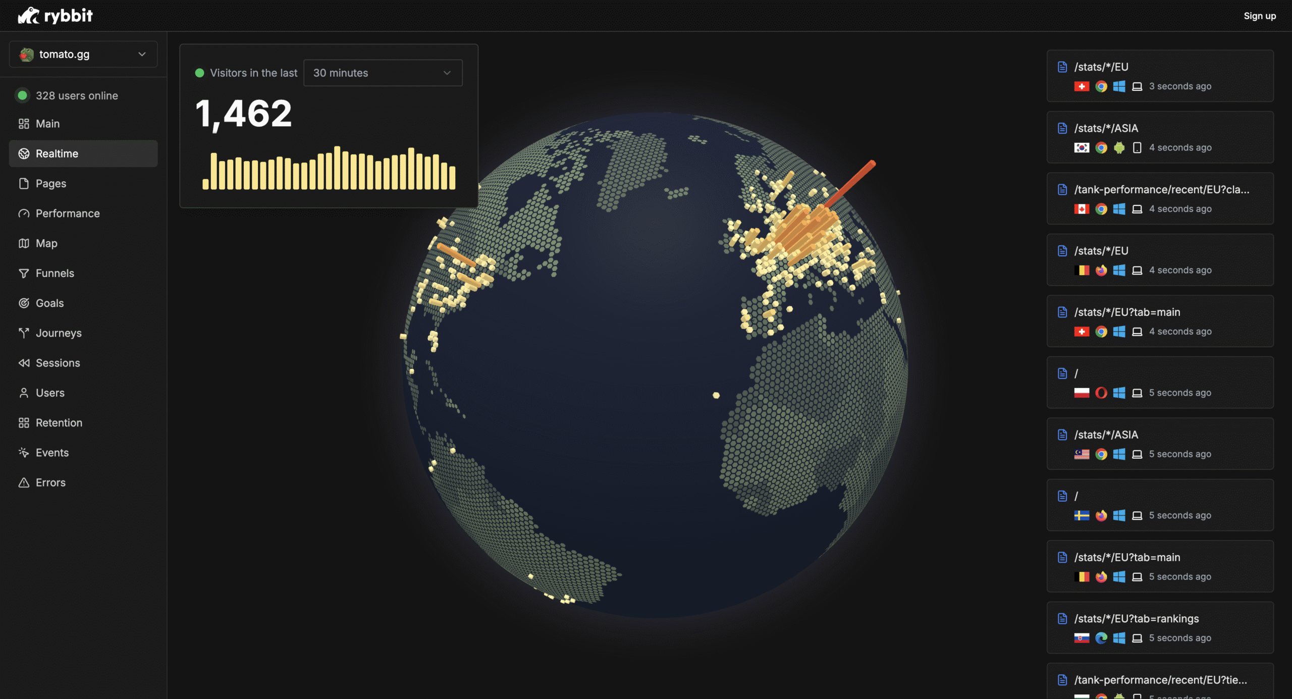Image resolution: width=1292 pixels, height=699 pixels.
Task: Click the Performance gauge icon
Action: pyautogui.click(x=24, y=213)
